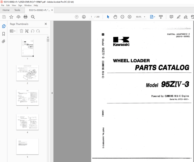Add a comment with the sticky note icon
The image size is (194, 162).
(x=171, y=17)
